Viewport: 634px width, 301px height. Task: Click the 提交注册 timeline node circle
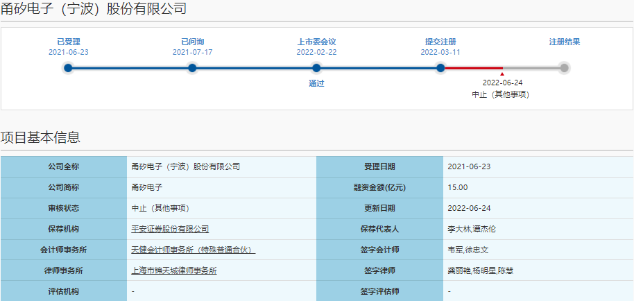(440, 68)
